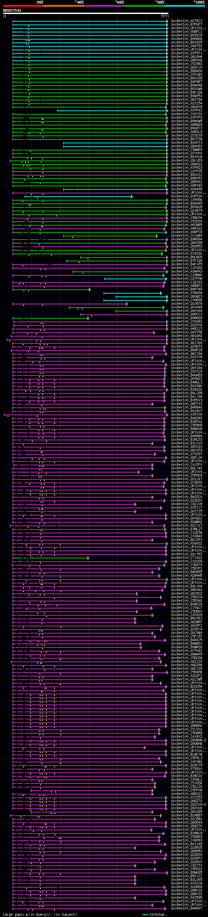
Task: Select hit label UniRef100_Q5PP62
Action: 187,182
